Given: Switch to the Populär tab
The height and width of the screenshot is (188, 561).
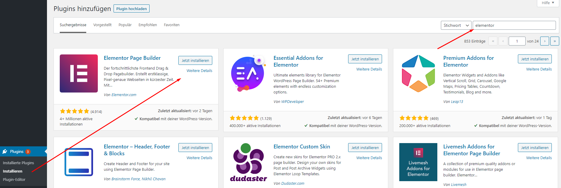Looking at the screenshot, I should click(x=125, y=25).
